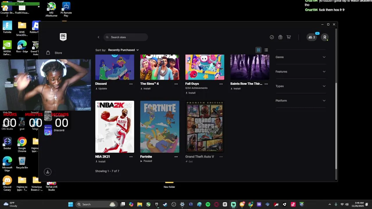372x209 pixels.
Task: Open the Recycle Bin
Action: 22,163
